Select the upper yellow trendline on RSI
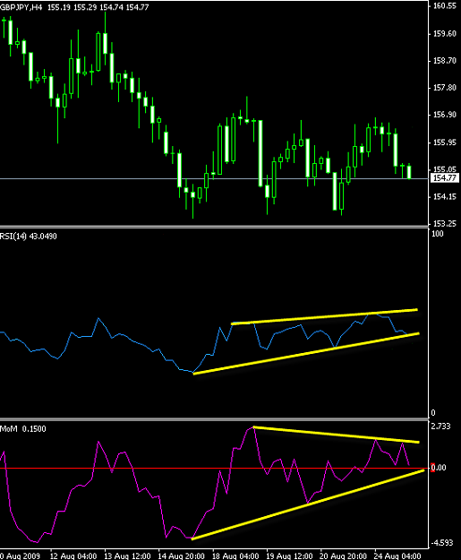 [324, 317]
